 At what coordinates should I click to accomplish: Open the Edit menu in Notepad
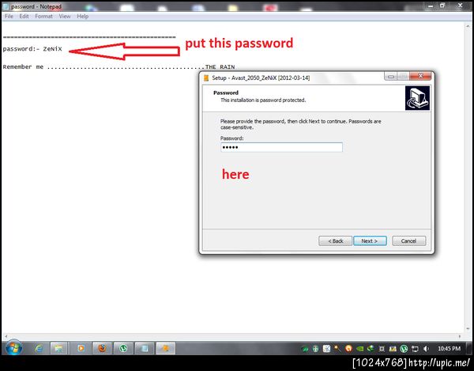(x=24, y=17)
